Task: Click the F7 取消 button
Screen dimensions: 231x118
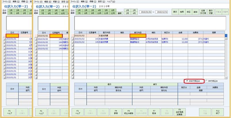Action: pyautogui.click(x=154, y=112)
